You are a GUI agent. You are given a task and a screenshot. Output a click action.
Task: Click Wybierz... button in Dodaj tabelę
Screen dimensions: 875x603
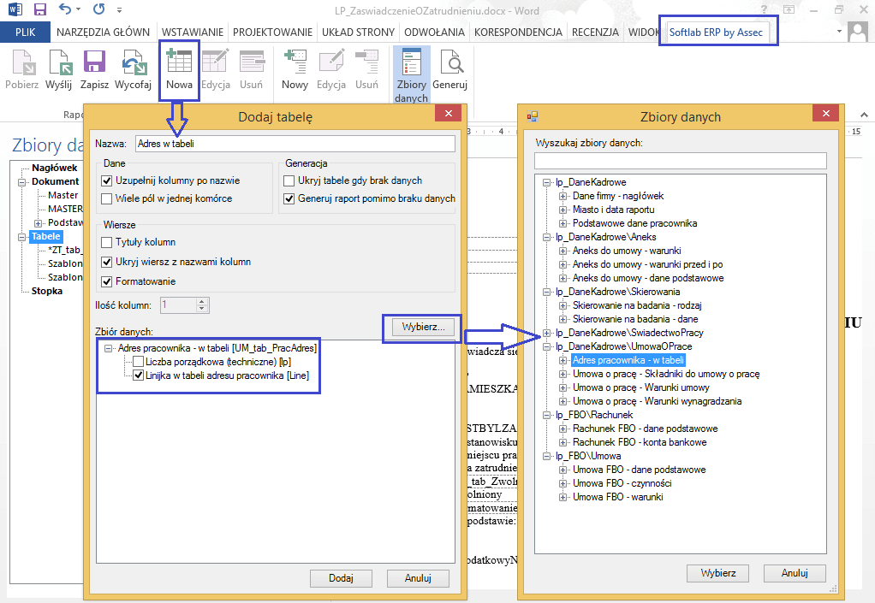(424, 327)
